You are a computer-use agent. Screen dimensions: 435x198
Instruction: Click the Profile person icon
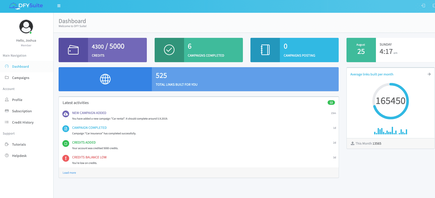click(x=7, y=100)
